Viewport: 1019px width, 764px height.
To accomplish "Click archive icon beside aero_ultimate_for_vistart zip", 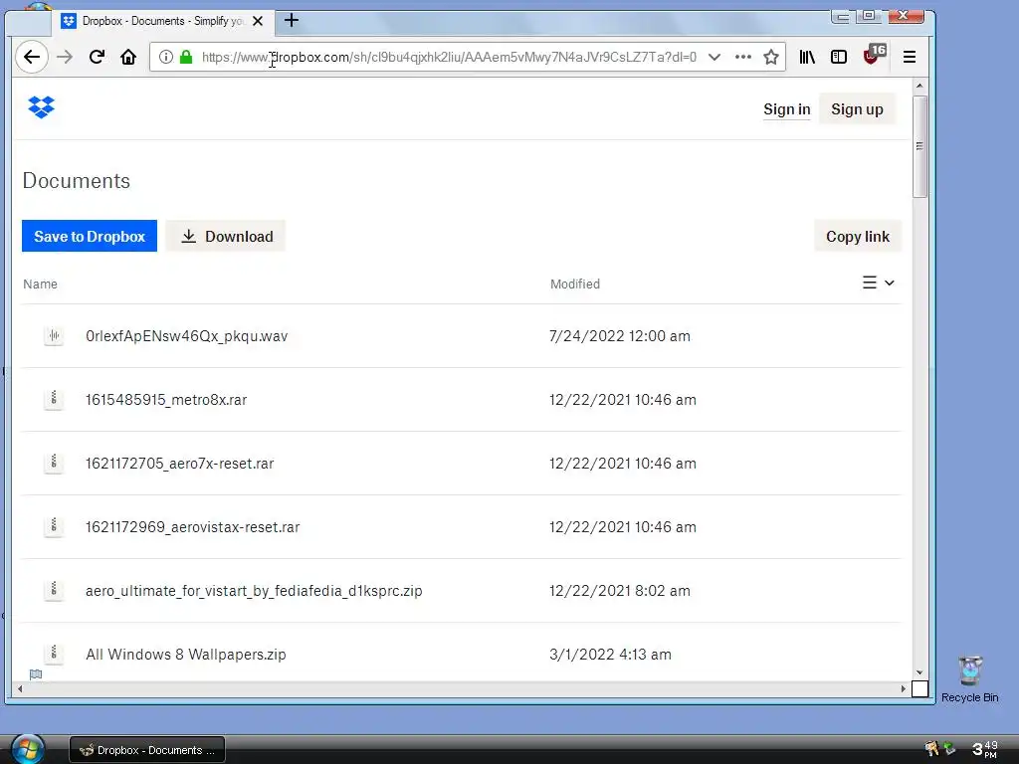I will pyautogui.click(x=54, y=591).
